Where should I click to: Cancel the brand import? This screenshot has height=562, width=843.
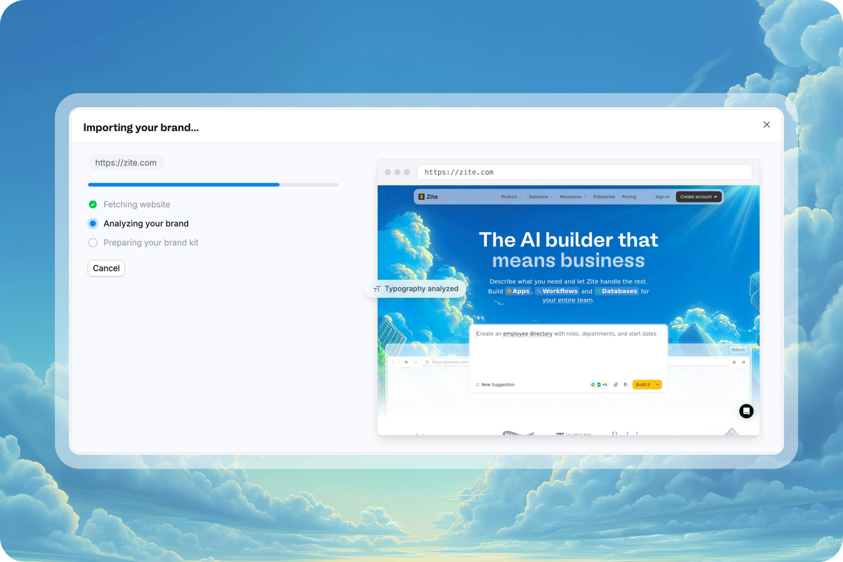click(x=106, y=268)
